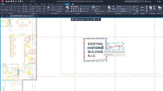Expand the Utilities panel
Screen dimensions: 163x91
[x=143, y=13]
